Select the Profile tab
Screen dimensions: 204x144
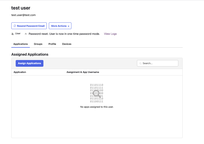coord(52,44)
